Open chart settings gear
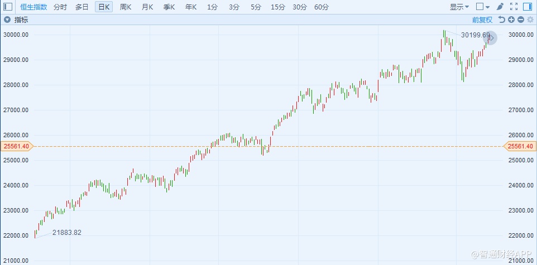Image resolution: width=537 pixels, height=265 pixels. pos(530,20)
